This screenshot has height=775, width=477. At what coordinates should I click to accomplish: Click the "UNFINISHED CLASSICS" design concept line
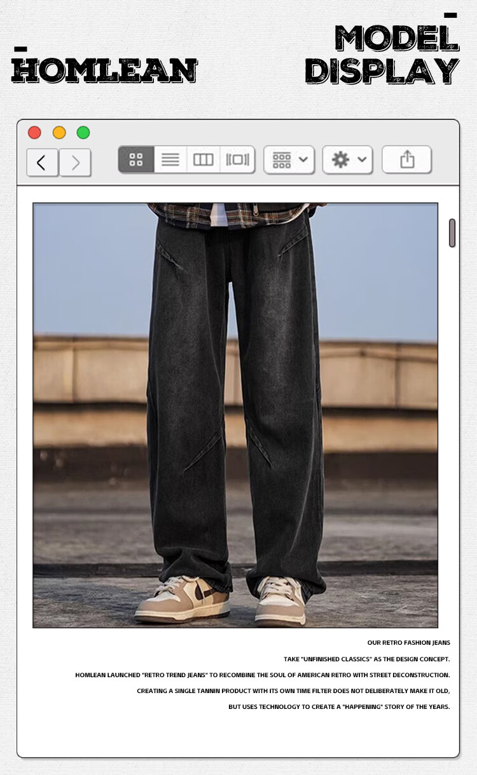366,659
